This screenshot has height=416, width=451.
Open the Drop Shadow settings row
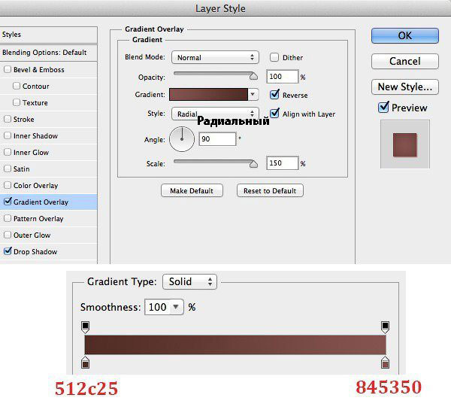click(x=48, y=251)
